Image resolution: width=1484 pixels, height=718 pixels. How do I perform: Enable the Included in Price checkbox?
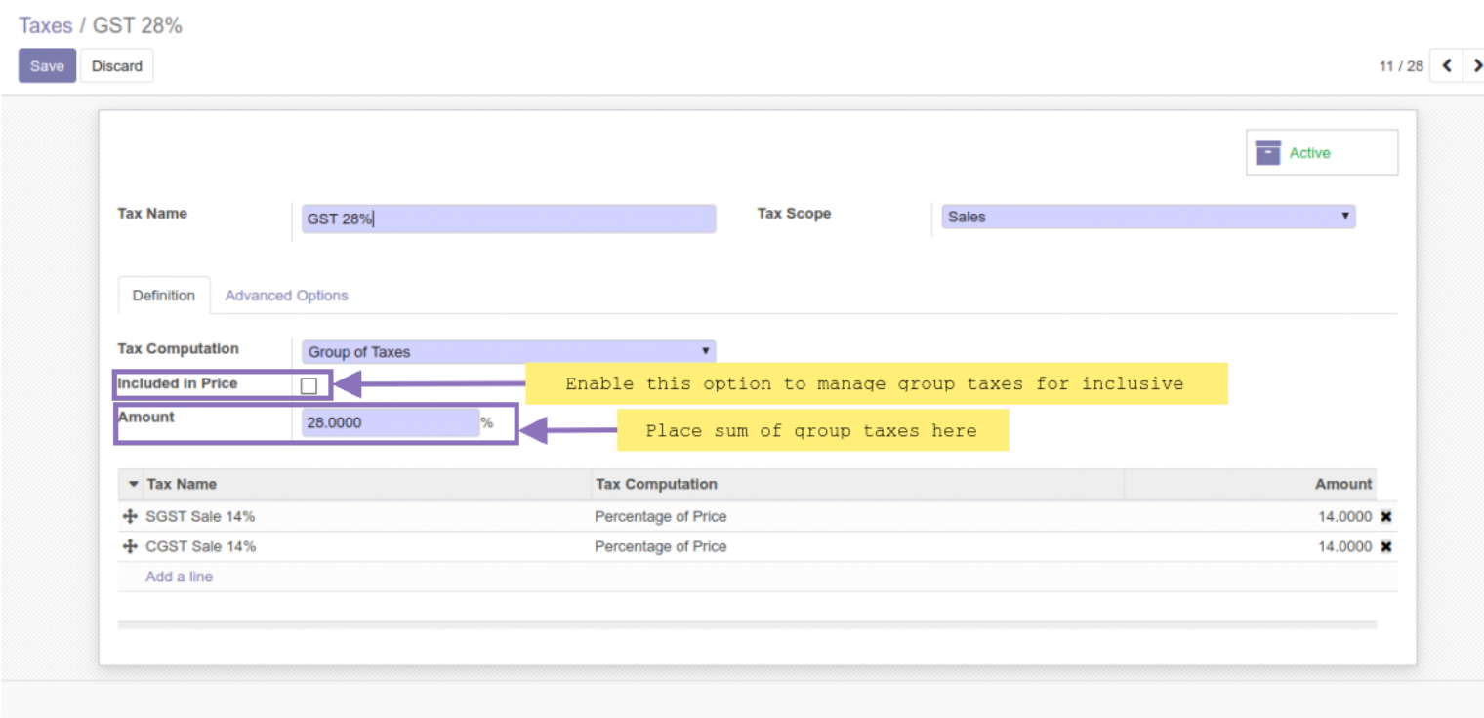pyautogui.click(x=309, y=385)
